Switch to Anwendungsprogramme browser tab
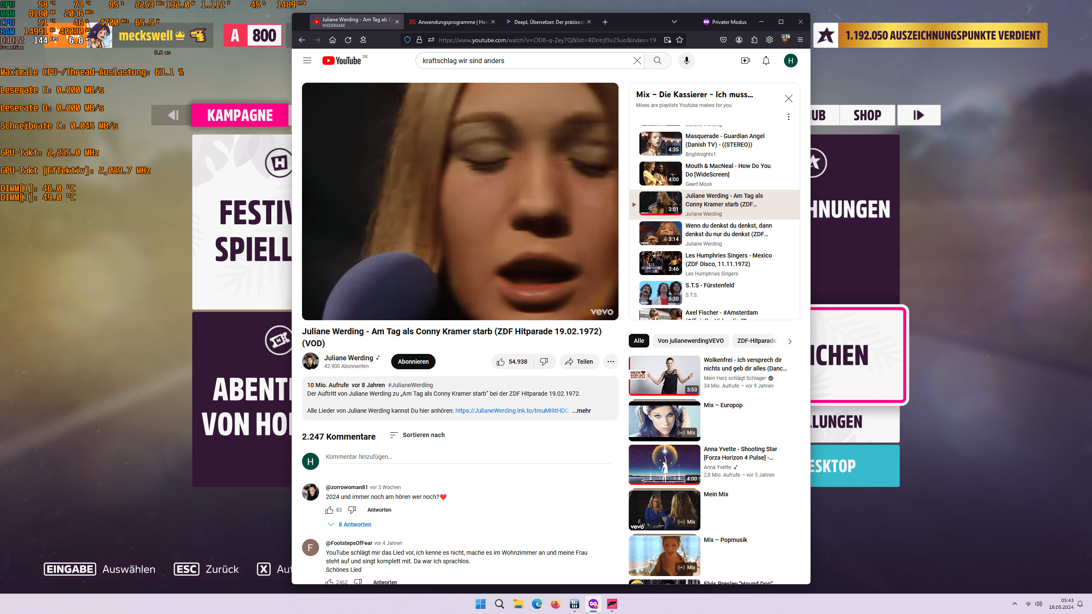 452,22
